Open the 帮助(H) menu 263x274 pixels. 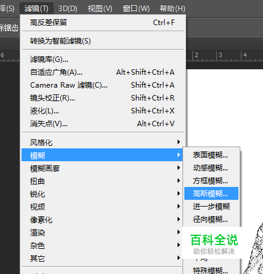click(x=172, y=9)
